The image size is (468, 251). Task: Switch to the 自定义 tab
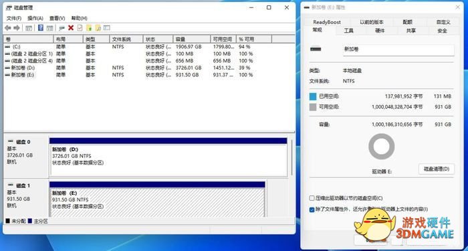click(443, 22)
